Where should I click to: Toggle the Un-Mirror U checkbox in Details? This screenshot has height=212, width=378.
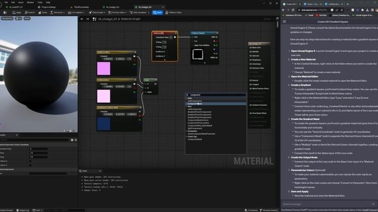pyautogui.click(x=30, y=161)
